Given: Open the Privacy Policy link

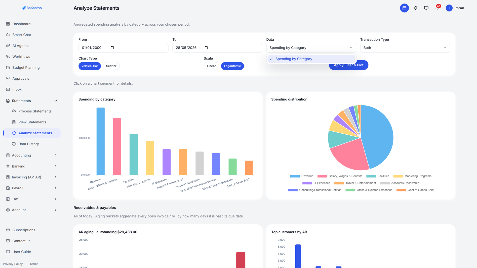Looking at the screenshot, I should (x=13, y=264).
